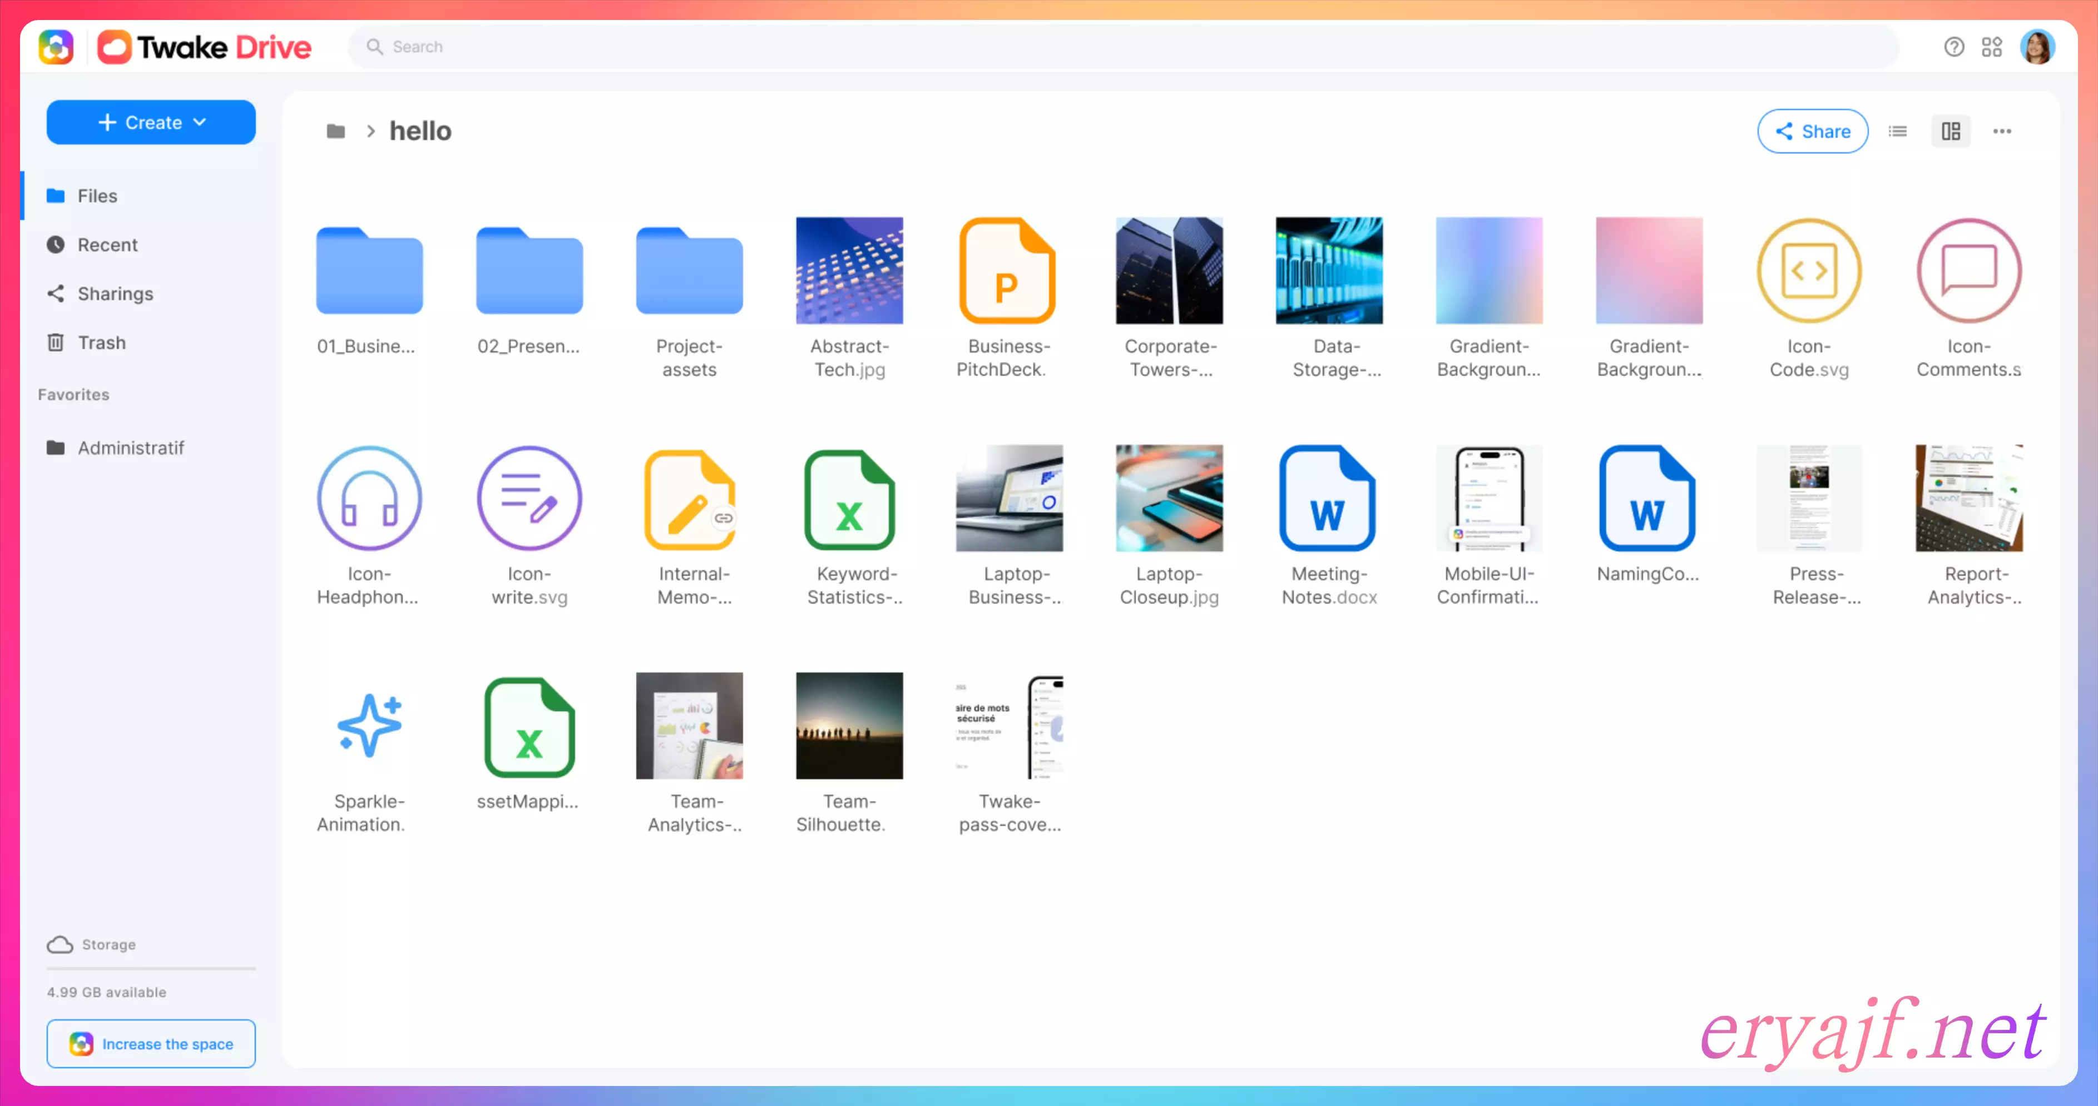Viewport: 2098px width, 1106px height.
Task: Open Trash in the sidebar
Action: click(x=101, y=342)
